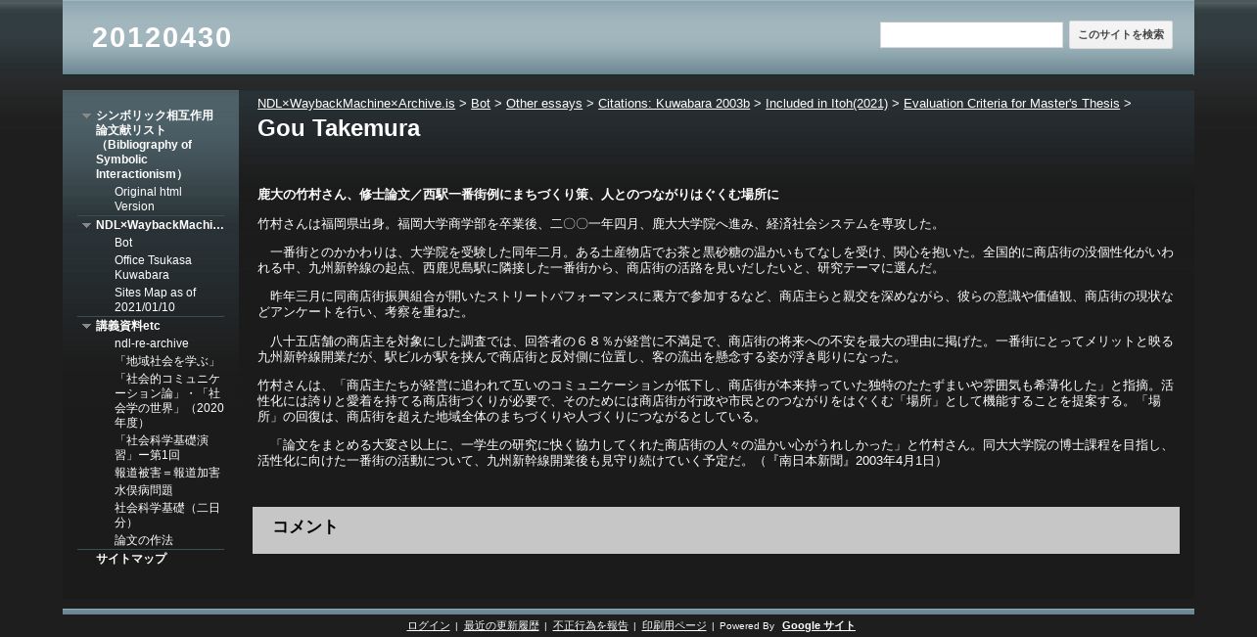Open 社会科学基礎（二日分） sidebar link
Screen dimensions: 1257x637
167,516
